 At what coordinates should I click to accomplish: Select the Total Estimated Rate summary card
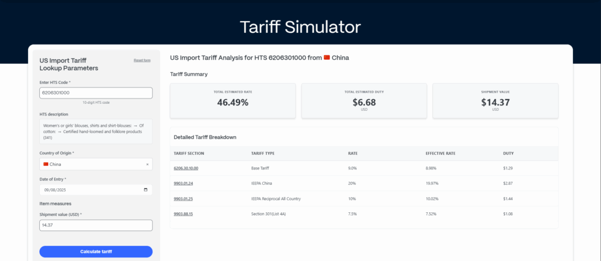point(232,100)
